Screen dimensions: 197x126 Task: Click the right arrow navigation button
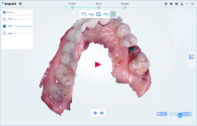tap(102, 113)
